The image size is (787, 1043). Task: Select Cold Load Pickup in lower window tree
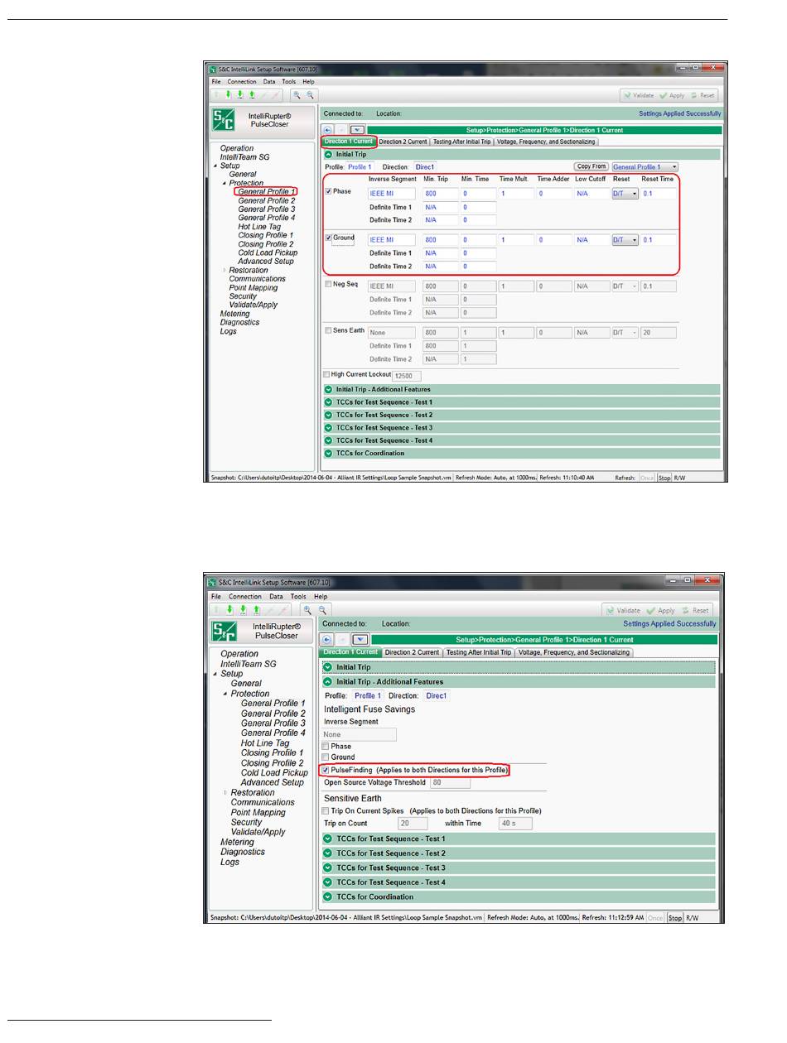(x=274, y=772)
